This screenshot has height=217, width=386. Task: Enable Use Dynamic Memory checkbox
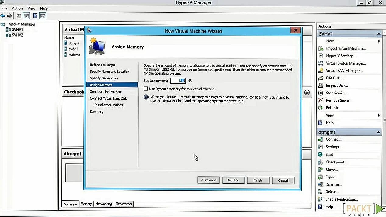(146, 89)
